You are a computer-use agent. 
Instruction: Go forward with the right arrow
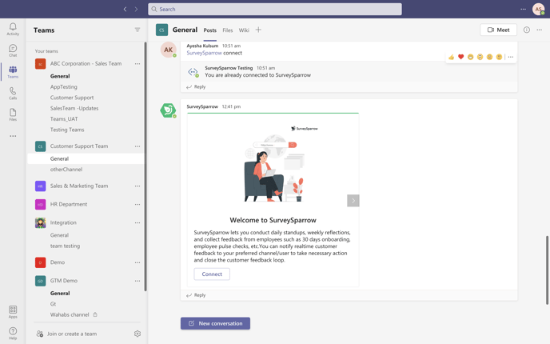pos(136,9)
